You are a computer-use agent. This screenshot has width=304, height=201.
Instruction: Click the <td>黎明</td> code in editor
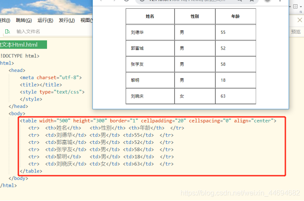click(63, 157)
